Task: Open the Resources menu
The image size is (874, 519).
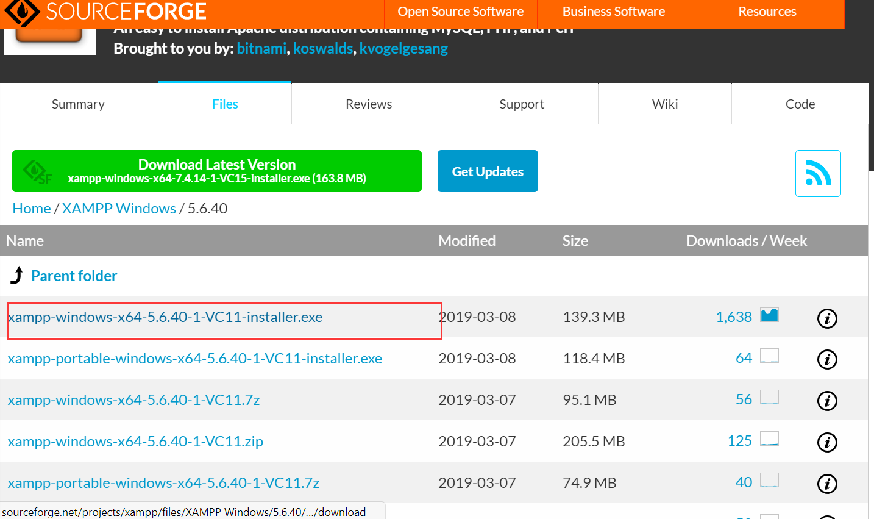Action: (x=767, y=11)
